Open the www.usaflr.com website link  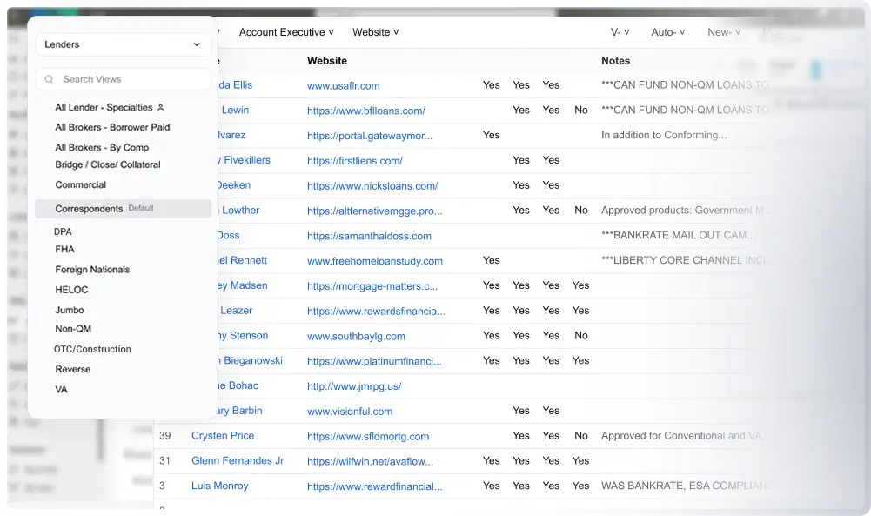coord(343,86)
